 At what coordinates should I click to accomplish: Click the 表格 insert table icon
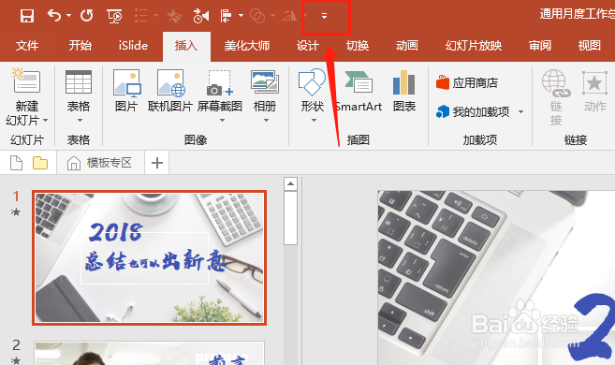click(79, 82)
